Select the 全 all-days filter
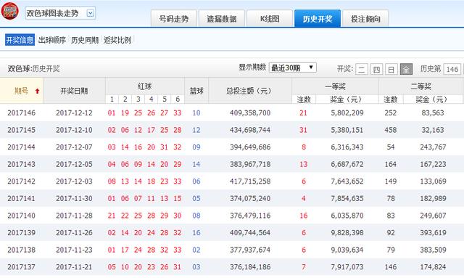This screenshot has width=464, height=278. coord(406,70)
